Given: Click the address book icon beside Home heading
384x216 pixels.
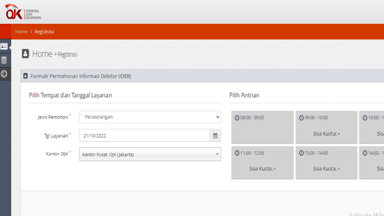Looking at the screenshot, I should pyautogui.click(x=25, y=54).
